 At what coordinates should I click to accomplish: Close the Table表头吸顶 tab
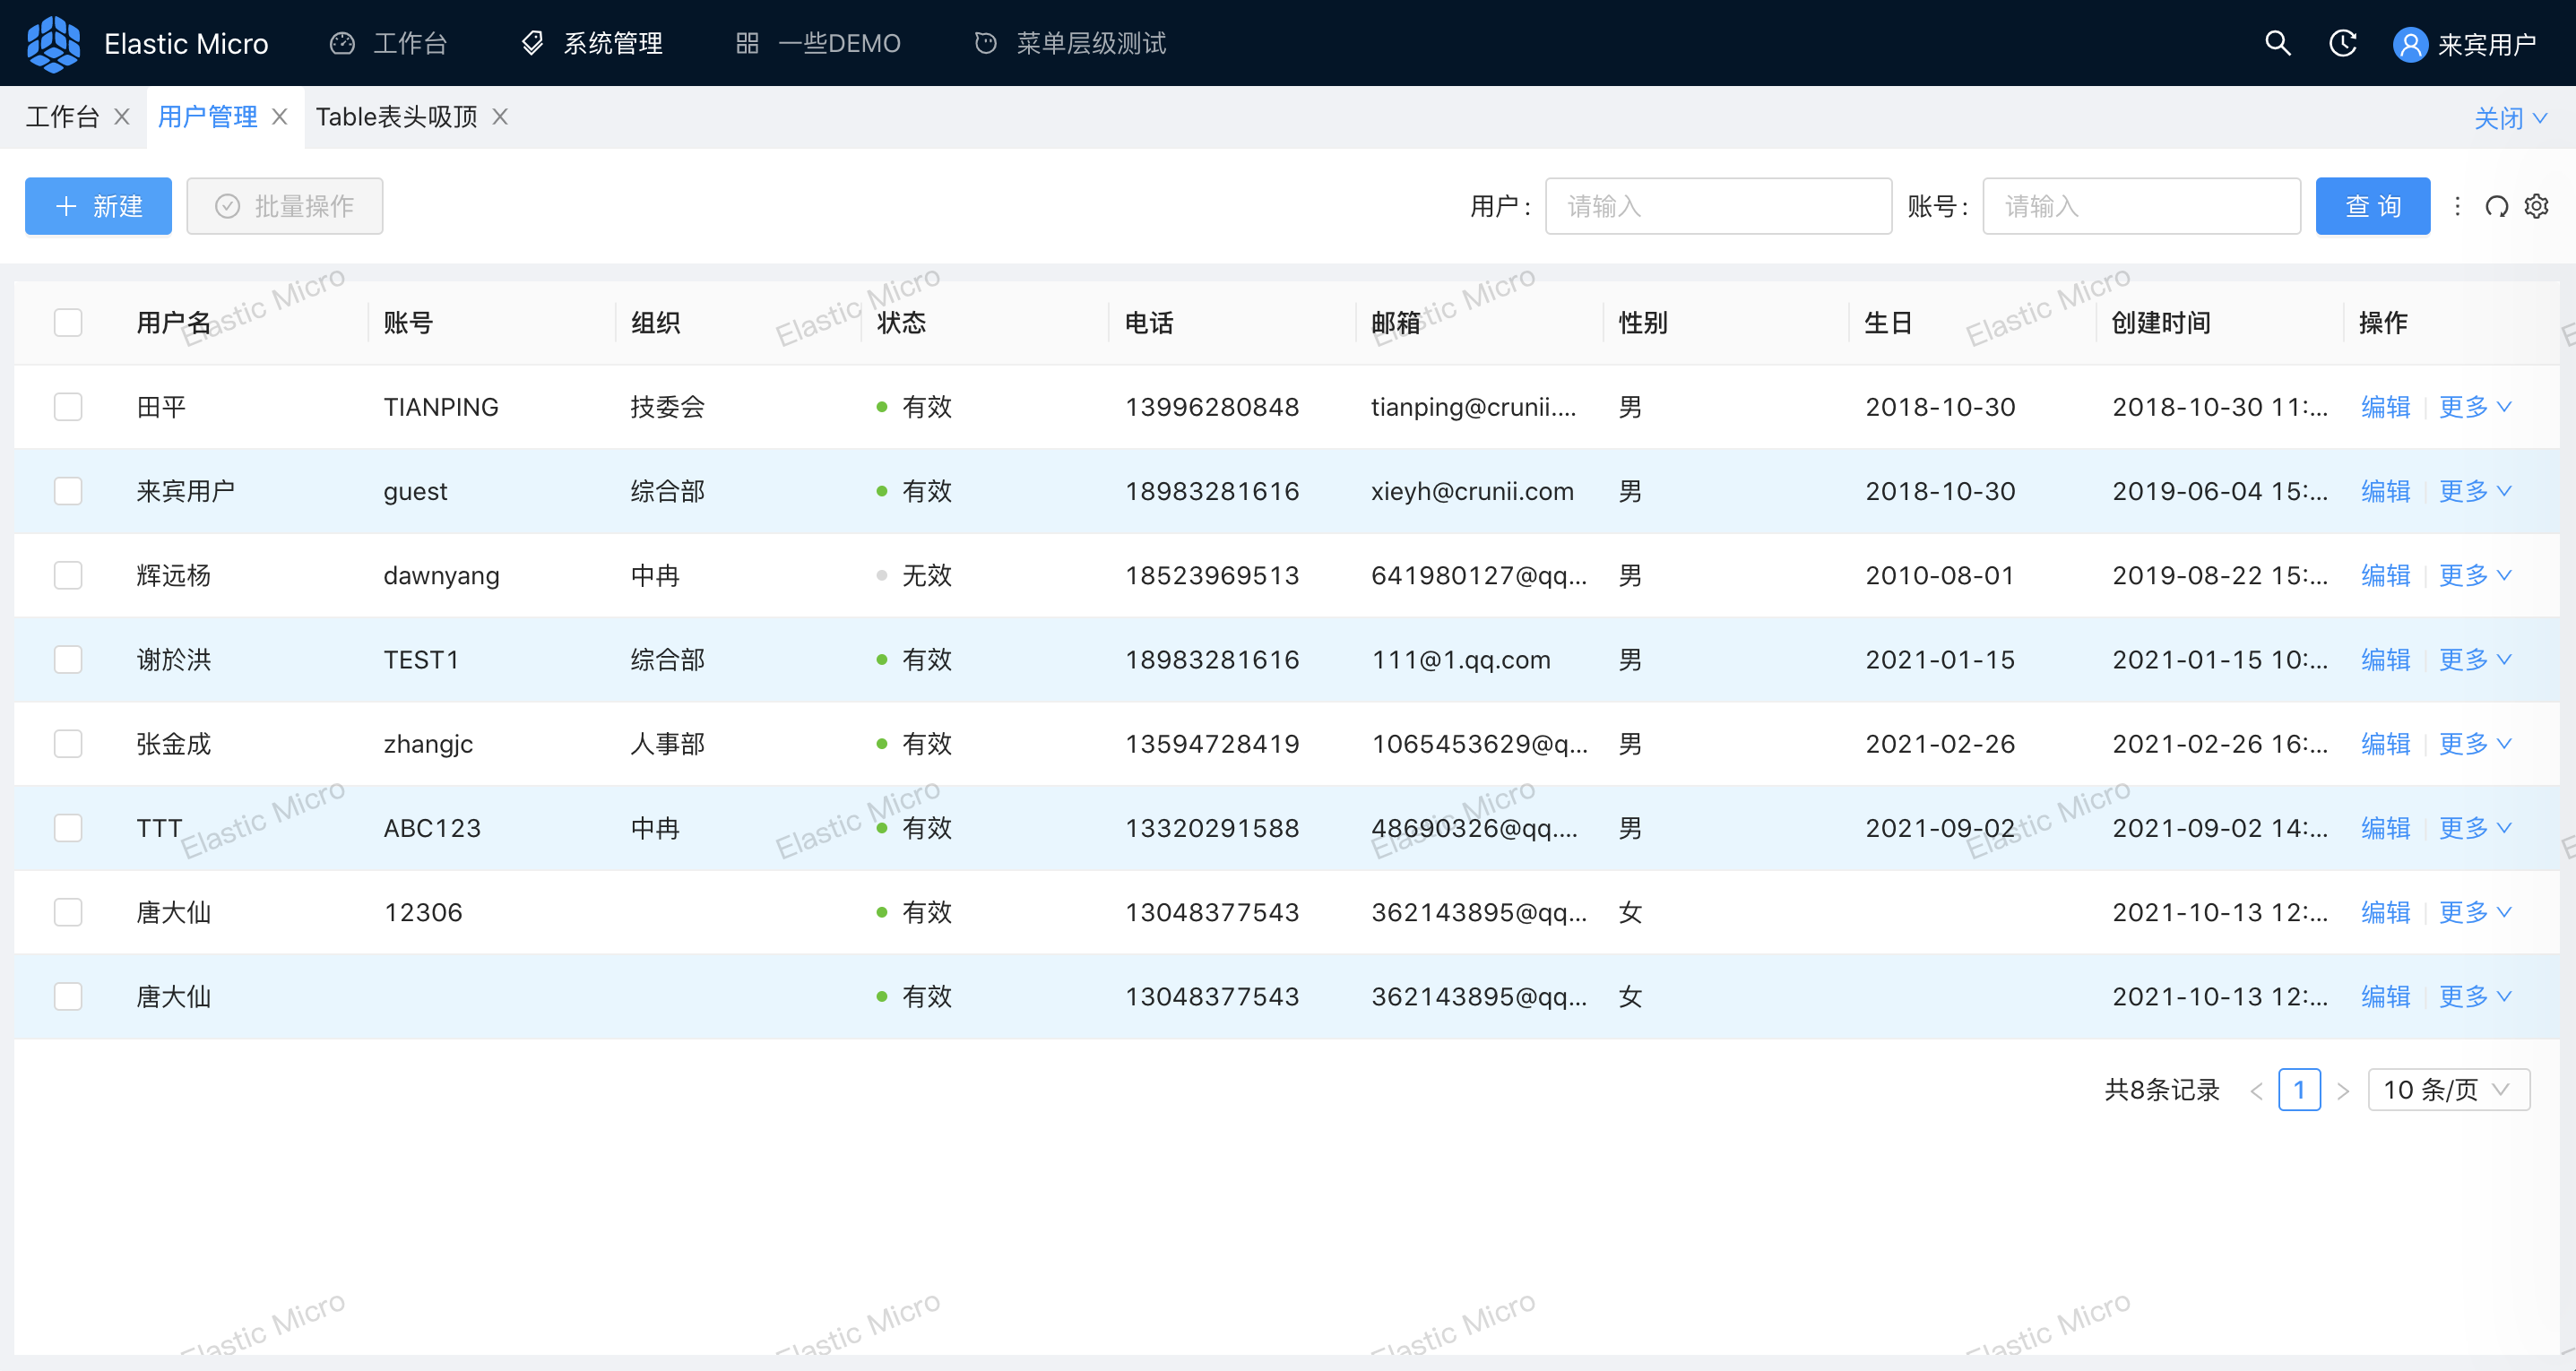tap(500, 117)
